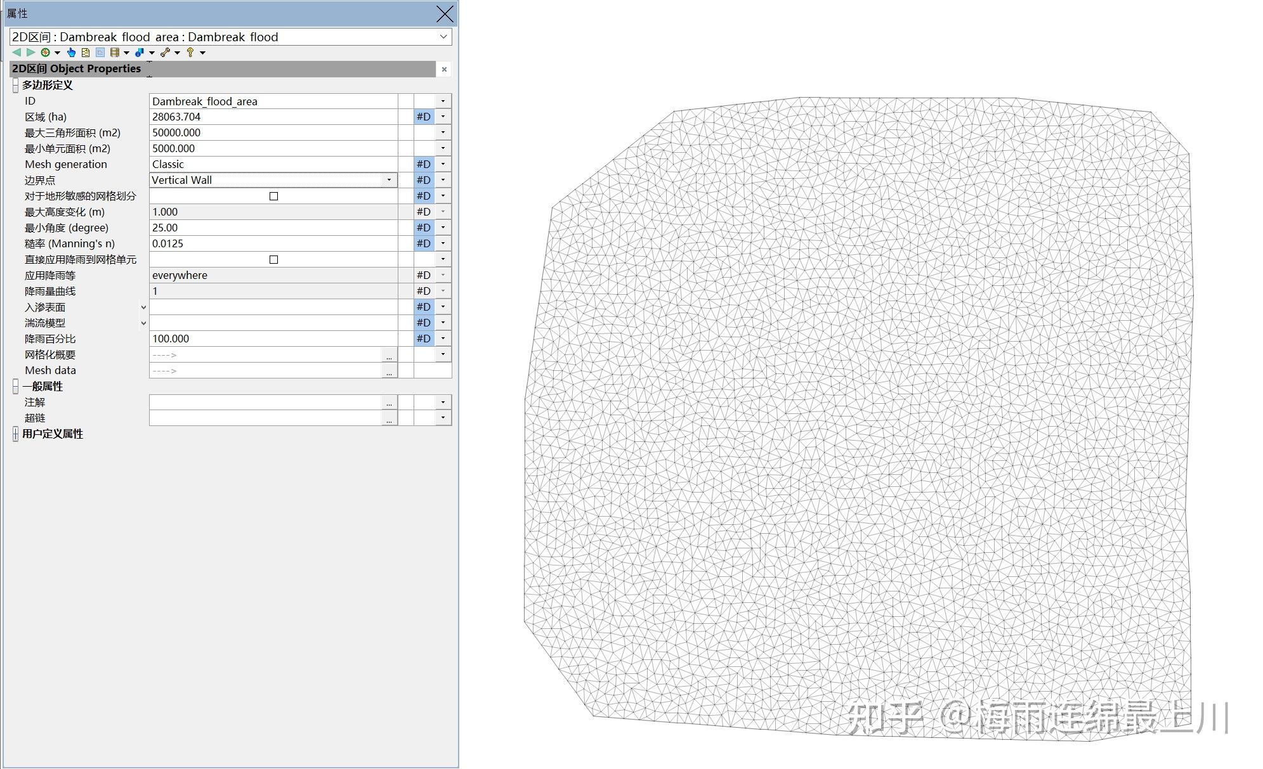Open the Vertical Wall boundary dropdown

[x=389, y=180]
